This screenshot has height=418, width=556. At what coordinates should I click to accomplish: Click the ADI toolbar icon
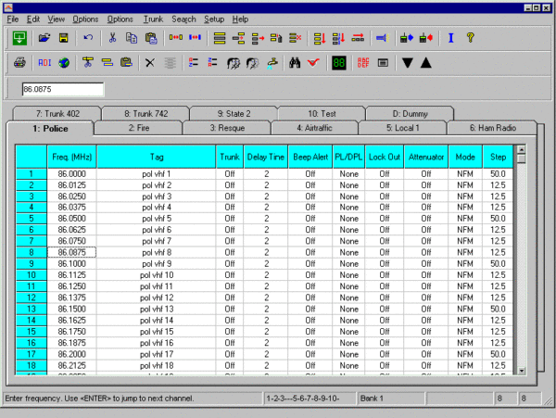(x=44, y=63)
